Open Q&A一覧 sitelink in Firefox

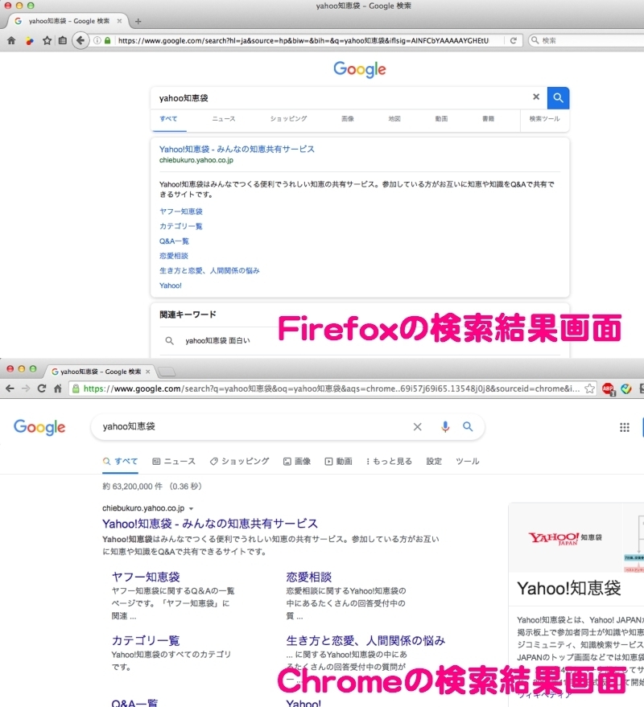click(x=174, y=240)
